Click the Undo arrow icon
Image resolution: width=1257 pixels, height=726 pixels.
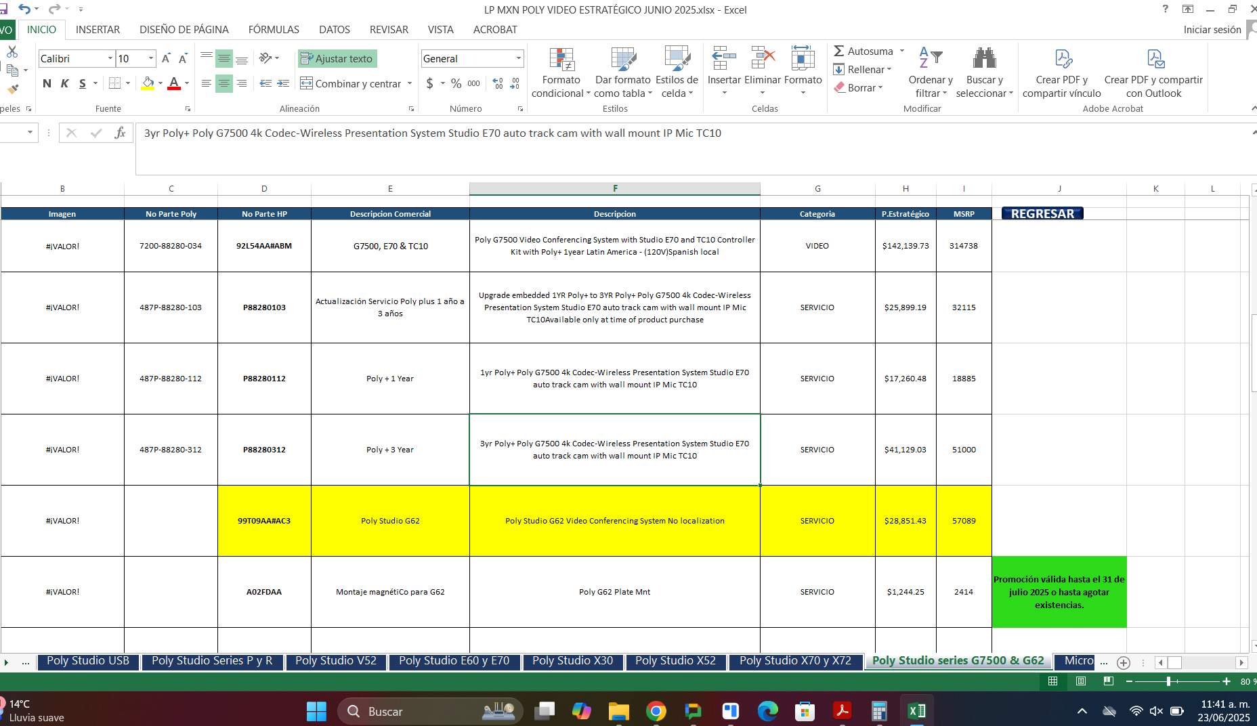coord(24,9)
